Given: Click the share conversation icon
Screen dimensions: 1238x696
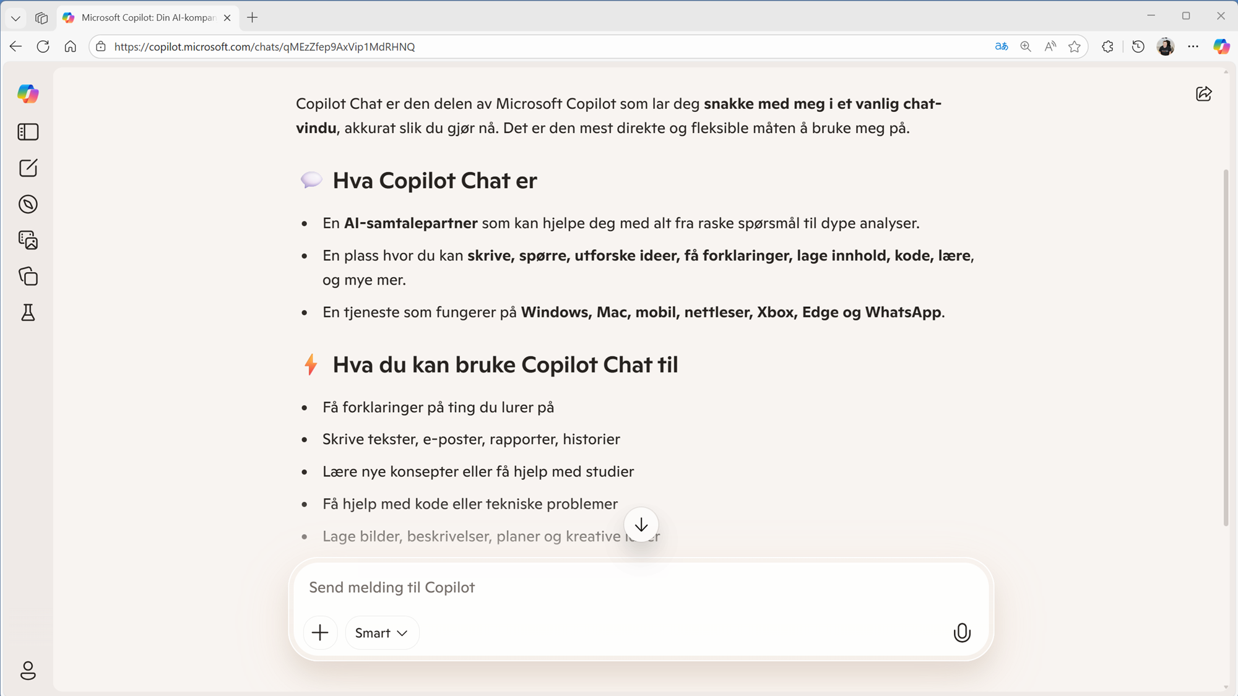Looking at the screenshot, I should click(1203, 94).
